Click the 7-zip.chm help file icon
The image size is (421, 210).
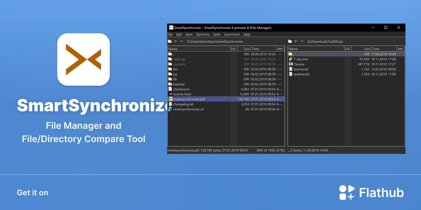pos(290,59)
